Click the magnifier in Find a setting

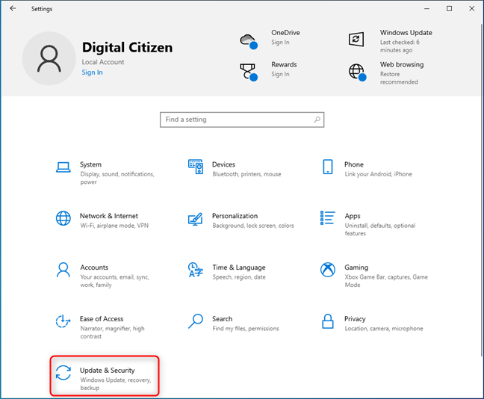pos(317,120)
